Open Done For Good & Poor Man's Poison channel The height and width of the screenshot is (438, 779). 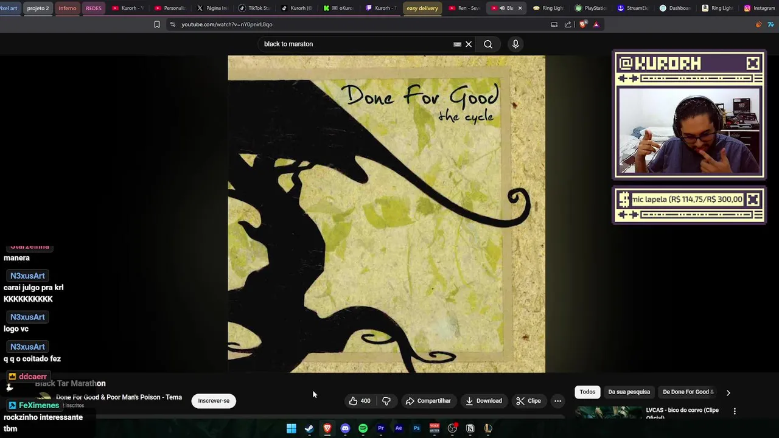click(x=119, y=397)
